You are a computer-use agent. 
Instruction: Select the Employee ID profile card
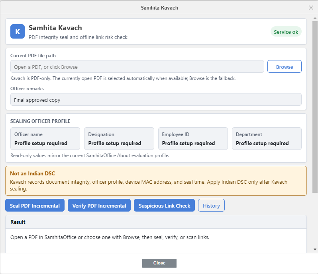(x=193, y=139)
